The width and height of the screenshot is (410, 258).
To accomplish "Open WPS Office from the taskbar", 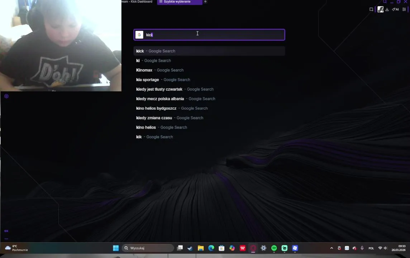I will [x=242, y=248].
